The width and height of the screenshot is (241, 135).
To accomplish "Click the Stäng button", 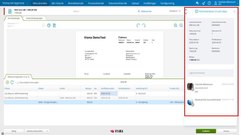I will click(x=14, y=131).
